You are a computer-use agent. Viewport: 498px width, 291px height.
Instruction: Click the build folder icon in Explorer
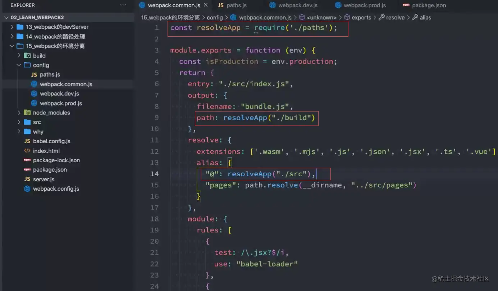pyautogui.click(x=27, y=55)
